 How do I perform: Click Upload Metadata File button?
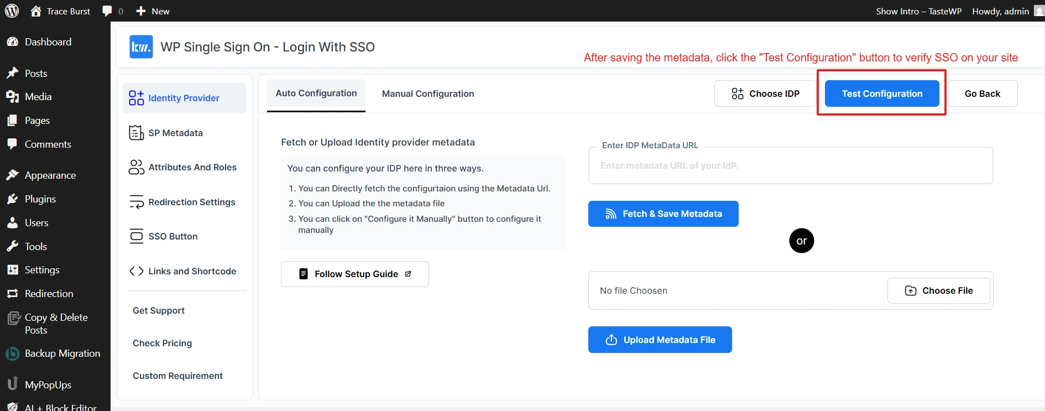coord(660,340)
